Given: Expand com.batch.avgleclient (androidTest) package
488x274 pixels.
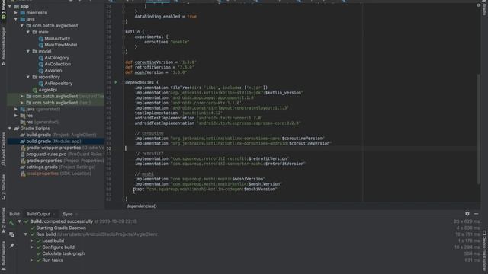Looking at the screenshot, I should coord(22,97).
